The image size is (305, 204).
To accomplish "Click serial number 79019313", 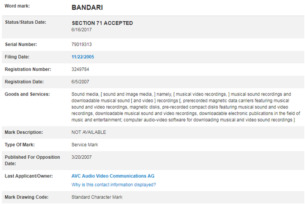I will (x=83, y=44).
